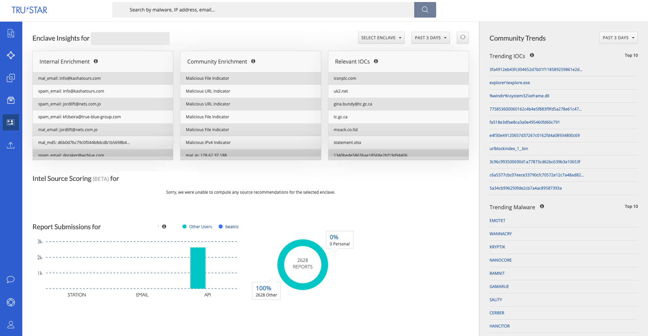Viewport: 648px width, 336px height.
Task: Click the search input field
Action: [x=263, y=10]
